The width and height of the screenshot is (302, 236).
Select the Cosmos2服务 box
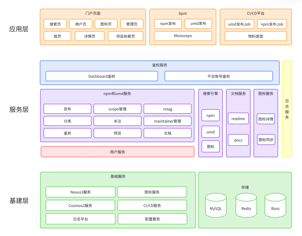tap(80, 205)
